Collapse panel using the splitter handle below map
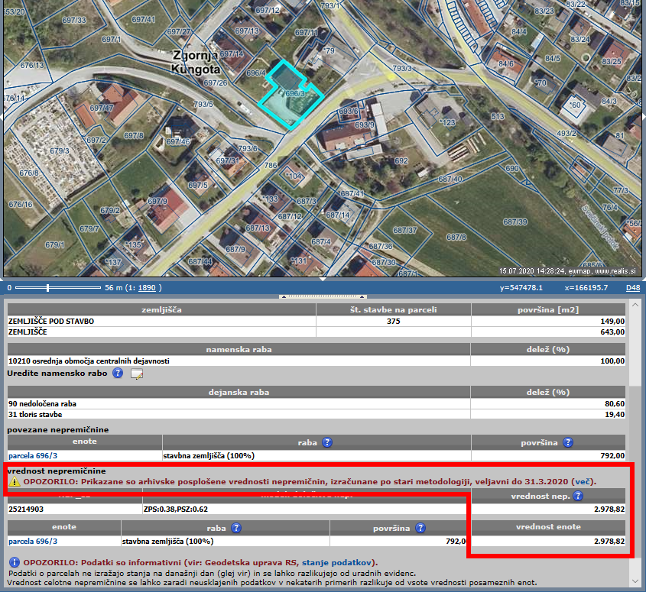This screenshot has height=592, width=646. pos(321,296)
